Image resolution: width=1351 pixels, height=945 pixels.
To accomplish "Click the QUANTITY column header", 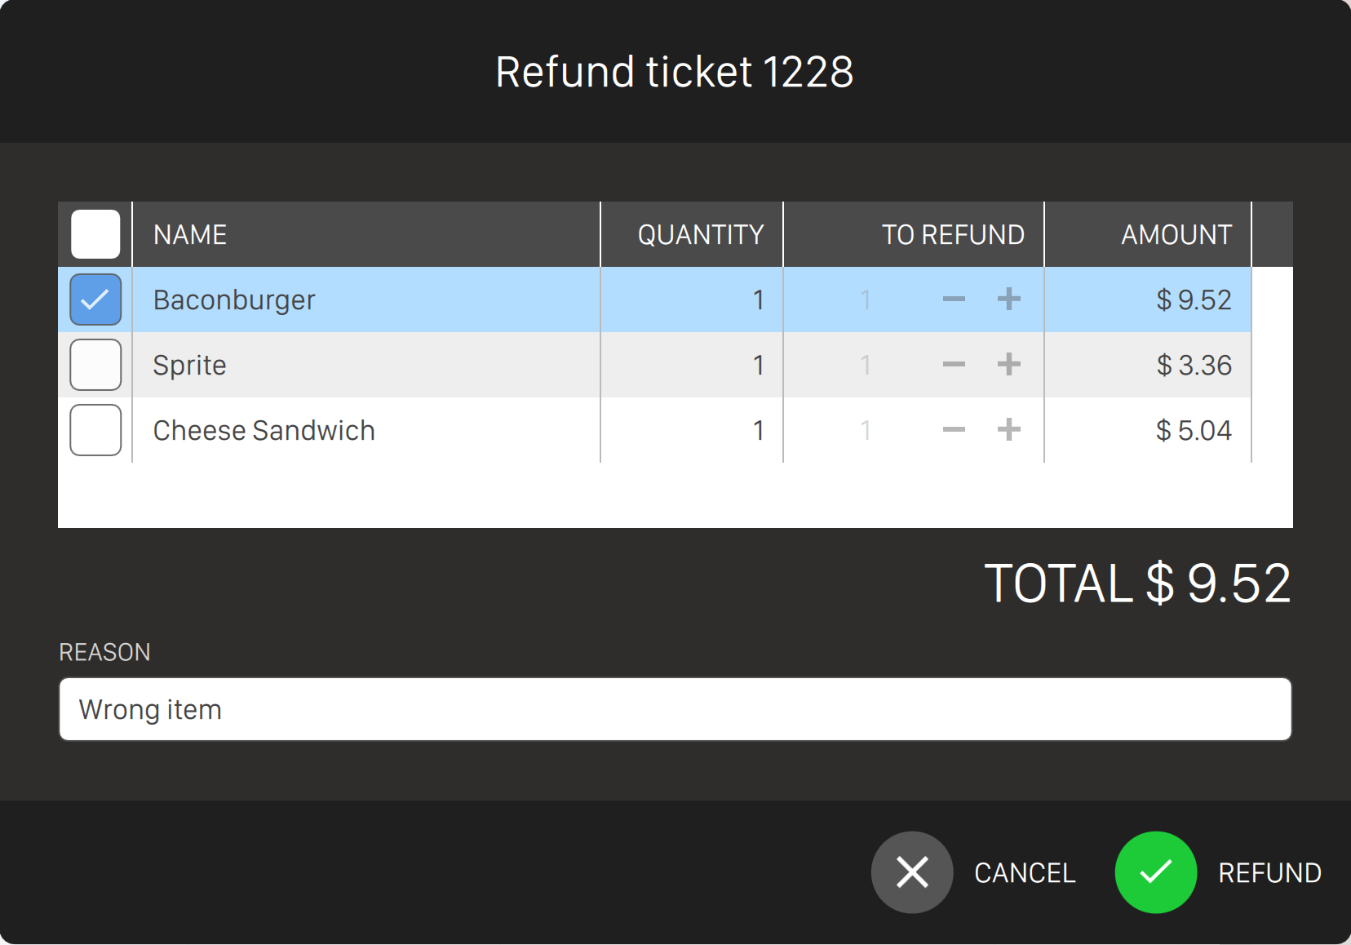I will pyautogui.click(x=700, y=235).
